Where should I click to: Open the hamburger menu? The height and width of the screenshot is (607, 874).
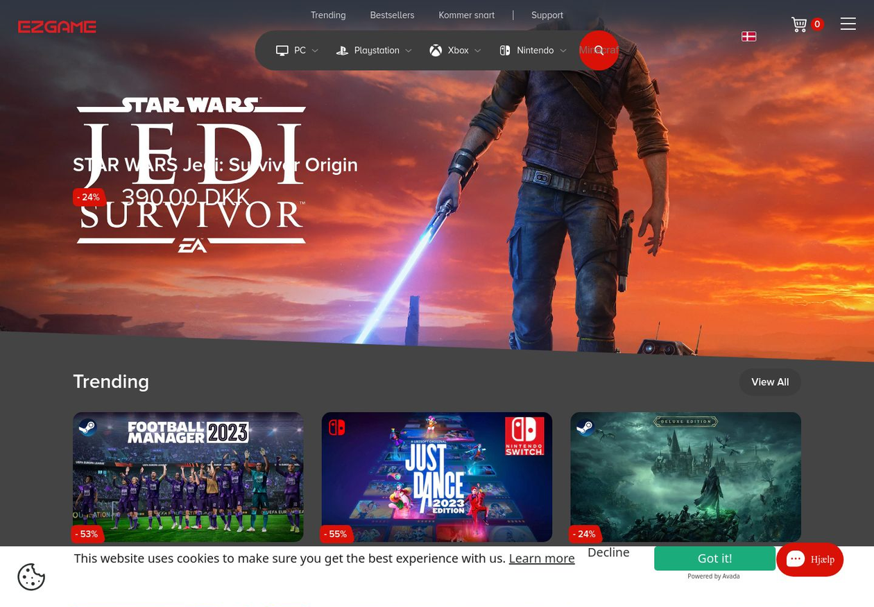848,24
